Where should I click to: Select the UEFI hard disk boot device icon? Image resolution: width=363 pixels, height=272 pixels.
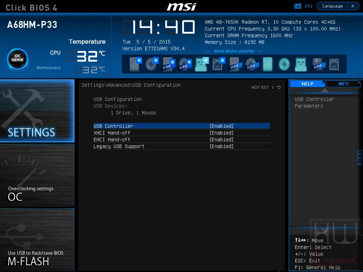135,64
